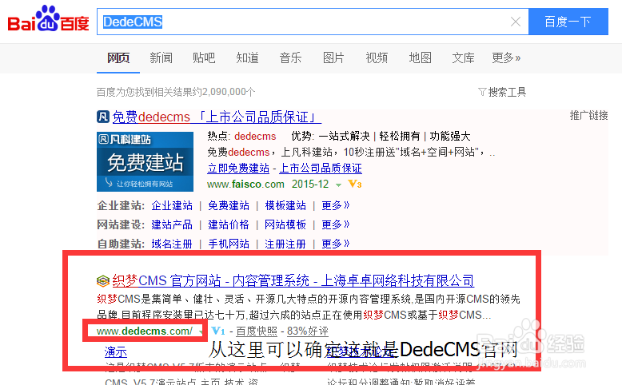Open the 网站模板 link
The image size is (622, 385).
coord(285,224)
